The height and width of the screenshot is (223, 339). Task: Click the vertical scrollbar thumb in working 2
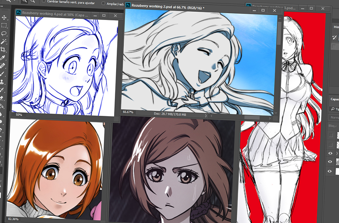point(279,33)
